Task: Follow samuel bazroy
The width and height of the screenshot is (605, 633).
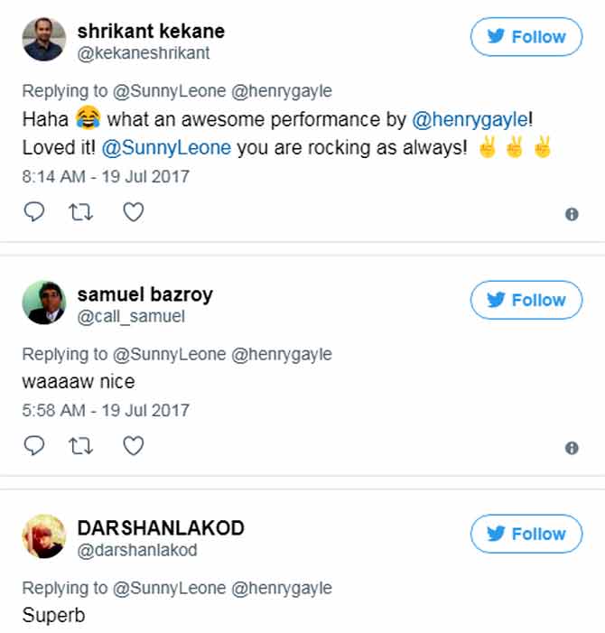Action: (x=526, y=301)
